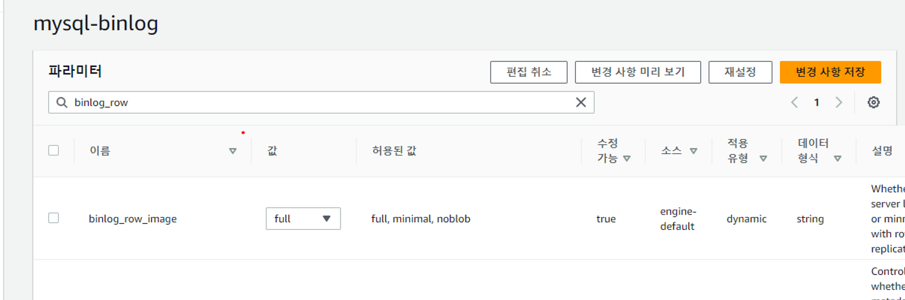
Task: Click the 'engine-default' source cell
Action: (678, 219)
